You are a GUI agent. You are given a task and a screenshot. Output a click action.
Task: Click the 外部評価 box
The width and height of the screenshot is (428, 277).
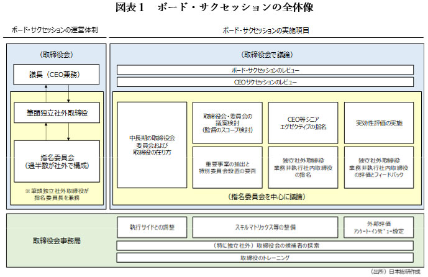379,227
